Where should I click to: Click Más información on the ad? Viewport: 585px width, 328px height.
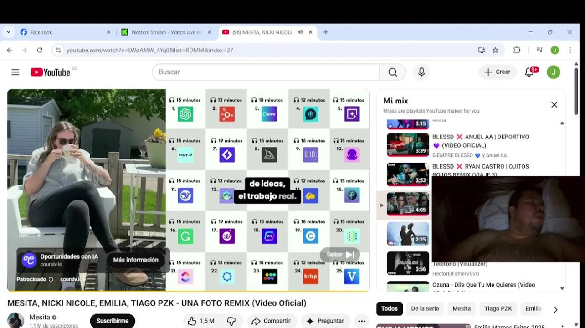point(136,260)
